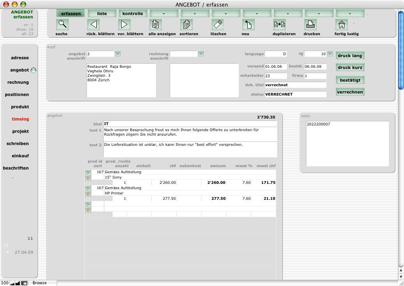Click the suche magnifying glass icon
Image resolution: width=404 pixels, height=286 pixels.
pyautogui.click(x=62, y=25)
